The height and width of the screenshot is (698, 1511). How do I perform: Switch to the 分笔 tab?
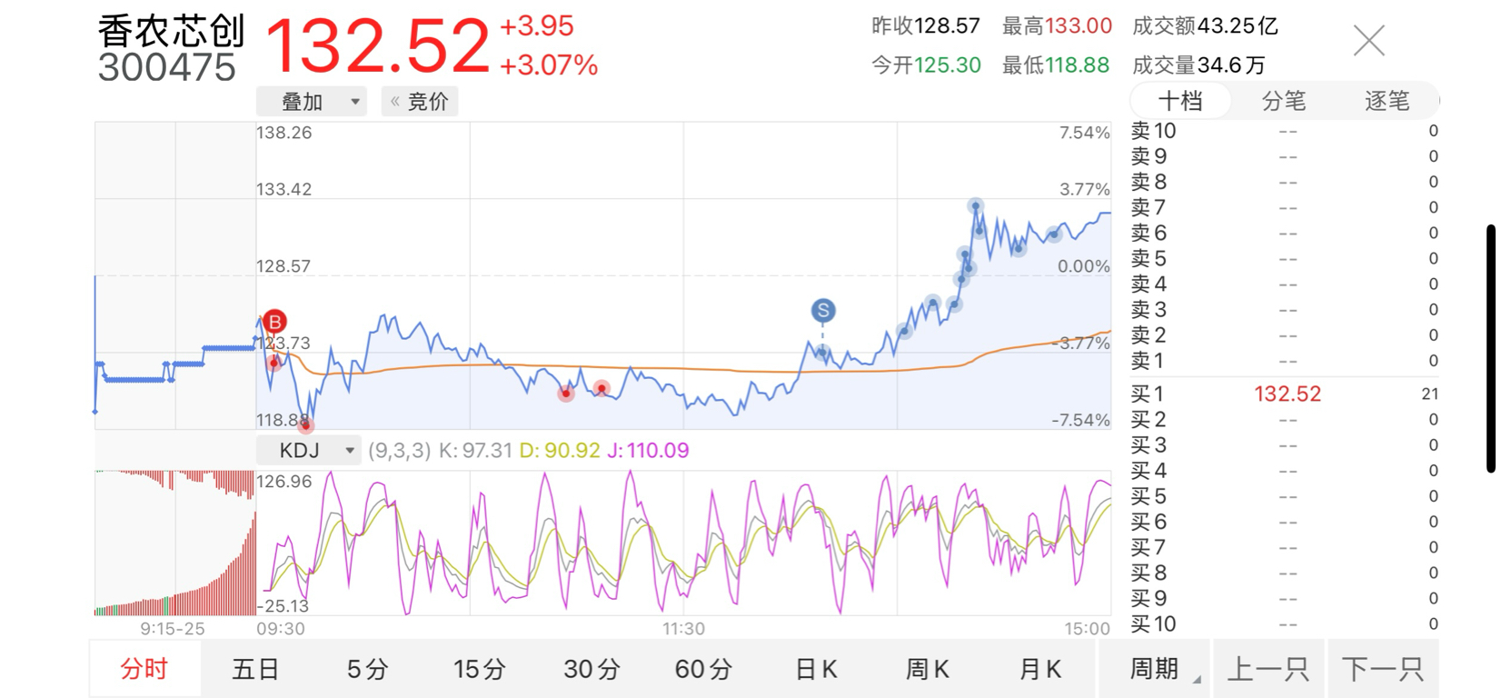pyautogui.click(x=1283, y=101)
